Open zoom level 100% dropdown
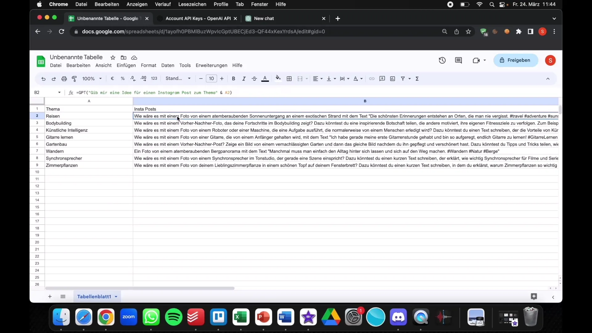 click(x=92, y=79)
